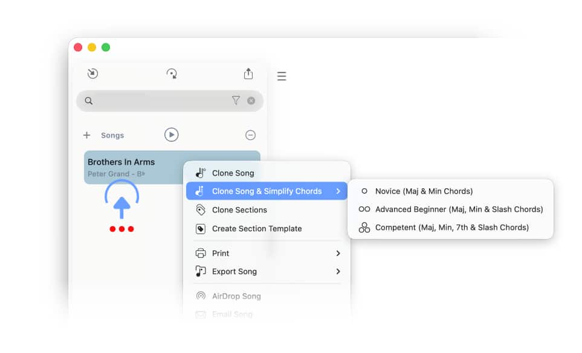The height and width of the screenshot is (353, 582).
Task: Click the simplify chords note icon
Action: coord(200,191)
